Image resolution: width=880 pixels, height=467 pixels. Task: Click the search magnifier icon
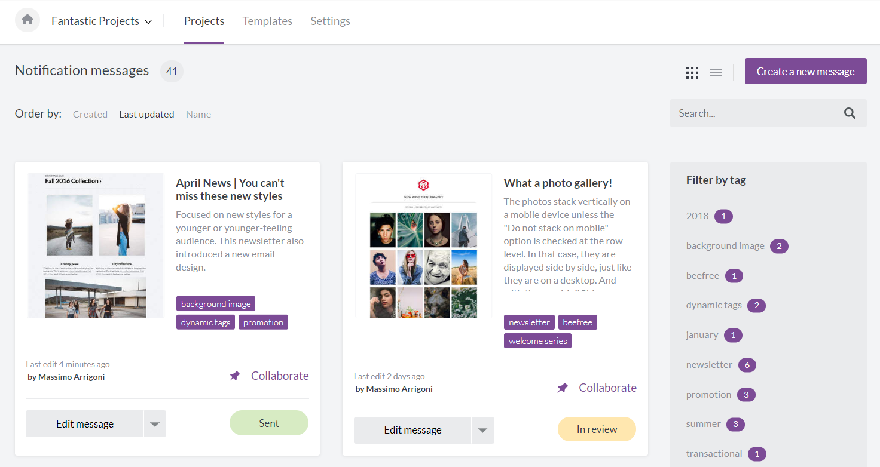click(850, 113)
